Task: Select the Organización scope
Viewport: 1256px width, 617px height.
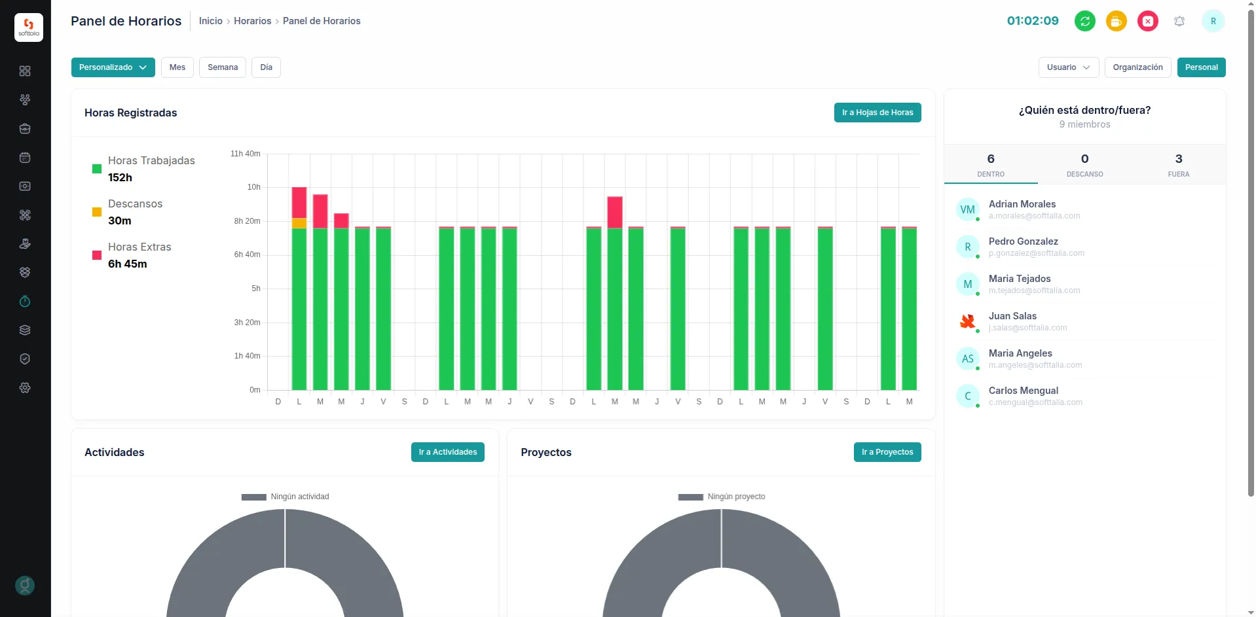Action: 1137,67
